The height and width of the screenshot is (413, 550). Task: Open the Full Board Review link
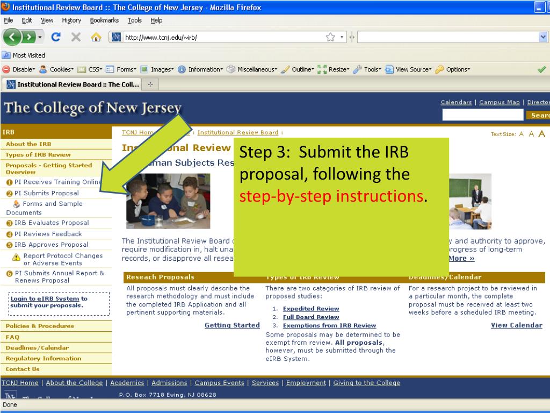[311, 317]
